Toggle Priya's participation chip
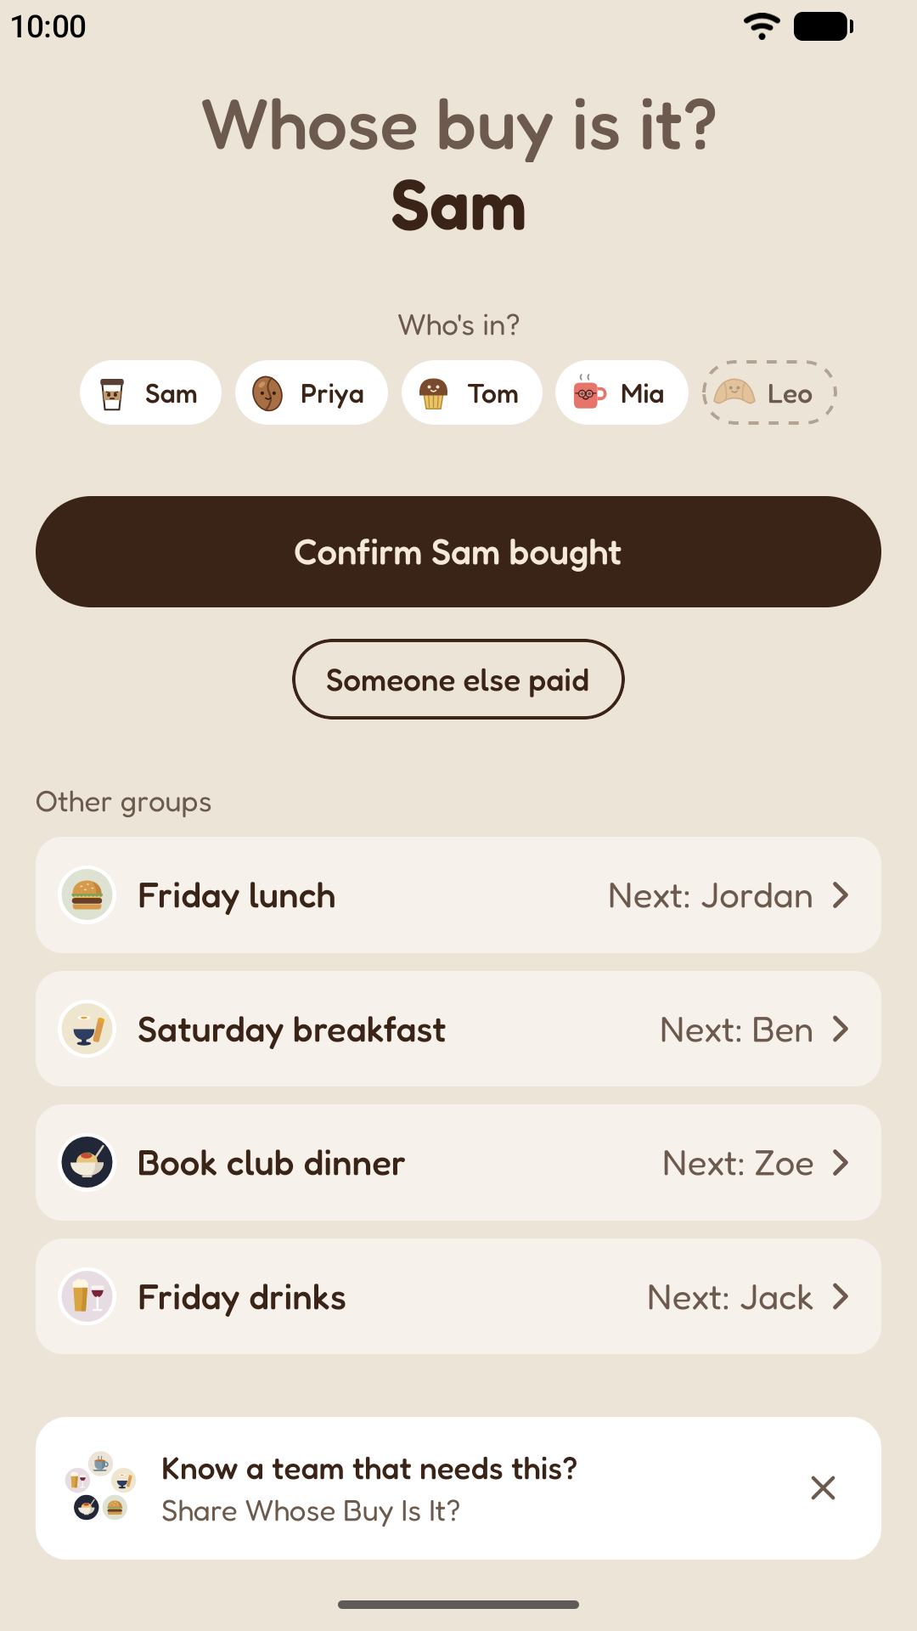 coord(312,393)
